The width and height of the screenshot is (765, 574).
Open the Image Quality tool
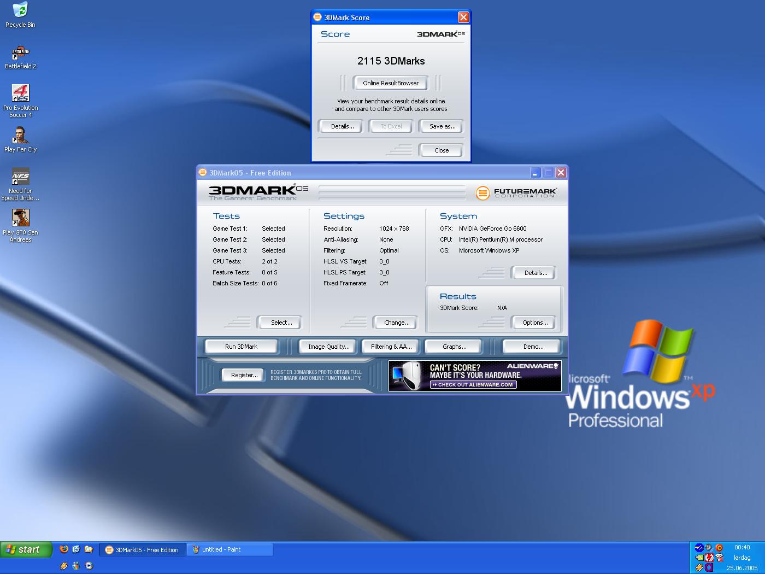(x=328, y=347)
